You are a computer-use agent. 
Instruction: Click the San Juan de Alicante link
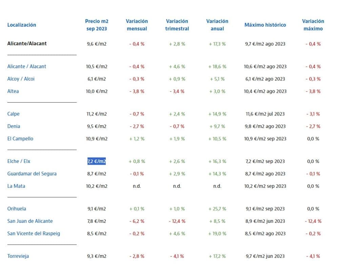(x=30, y=221)
